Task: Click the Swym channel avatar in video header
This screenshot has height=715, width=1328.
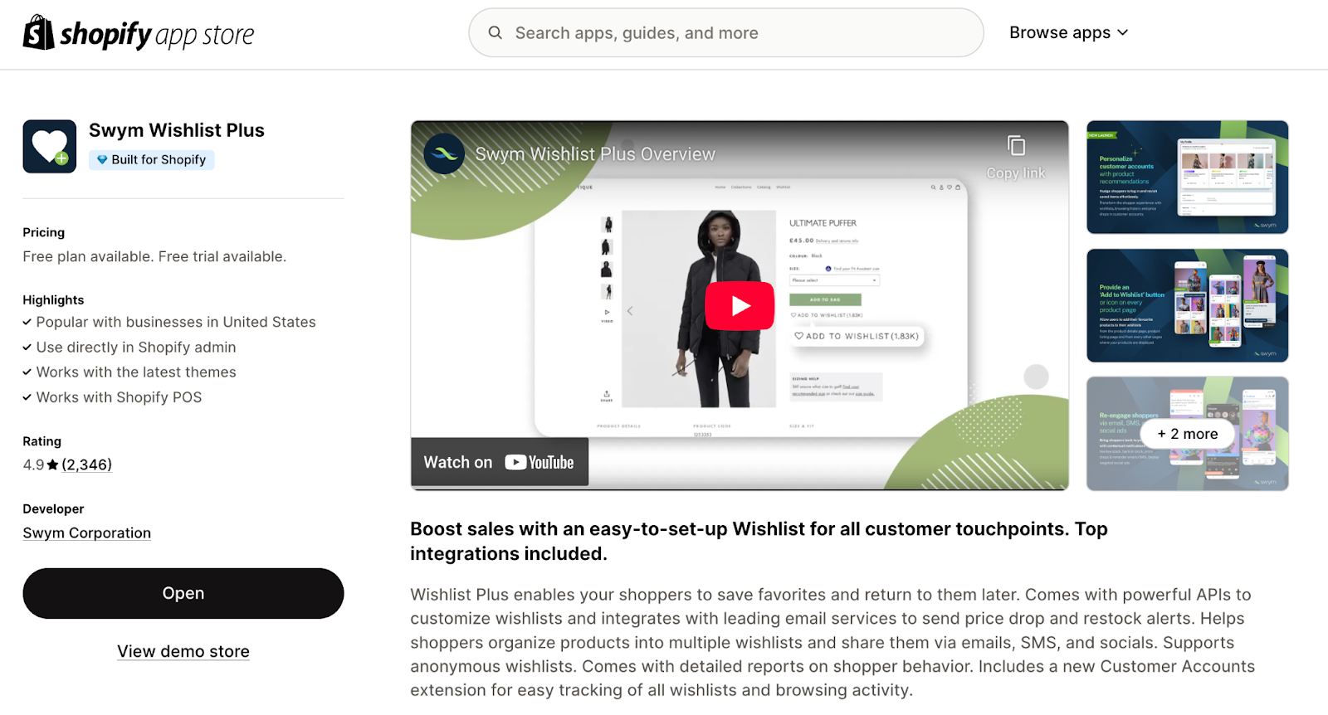Action: pyautogui.click(x=444, y=153)
